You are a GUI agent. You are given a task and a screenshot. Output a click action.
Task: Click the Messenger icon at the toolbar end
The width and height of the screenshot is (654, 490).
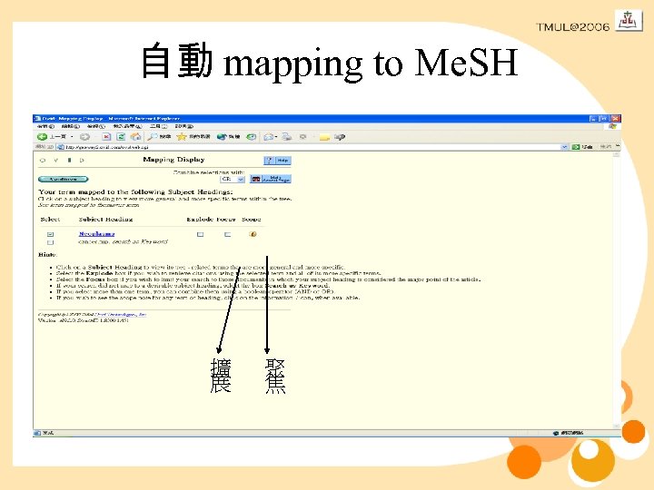tap(340, 137)
